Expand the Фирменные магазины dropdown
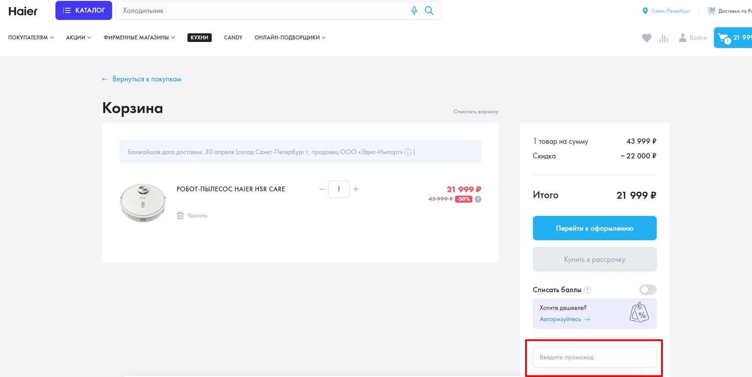This screenshot has height=377, width=752. (139, 38)
